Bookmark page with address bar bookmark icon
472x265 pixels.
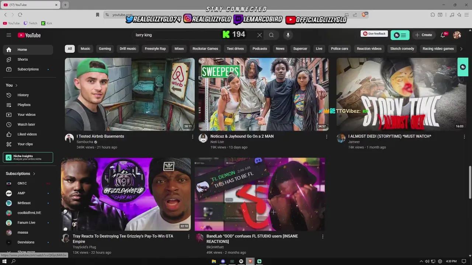[x=97, y=15]
